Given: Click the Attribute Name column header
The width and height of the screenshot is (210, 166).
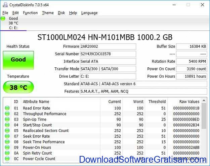Looking at the screenshot, I should click(36, 102).
